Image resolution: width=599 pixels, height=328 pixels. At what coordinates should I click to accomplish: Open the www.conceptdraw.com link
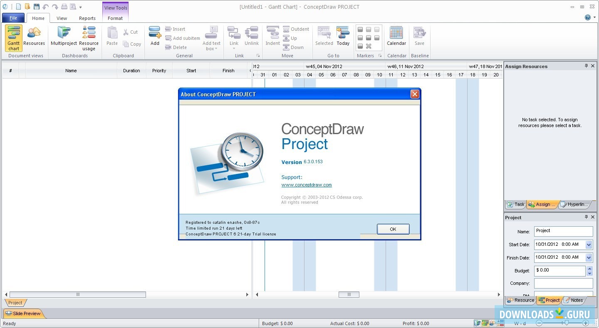(307, 185)
